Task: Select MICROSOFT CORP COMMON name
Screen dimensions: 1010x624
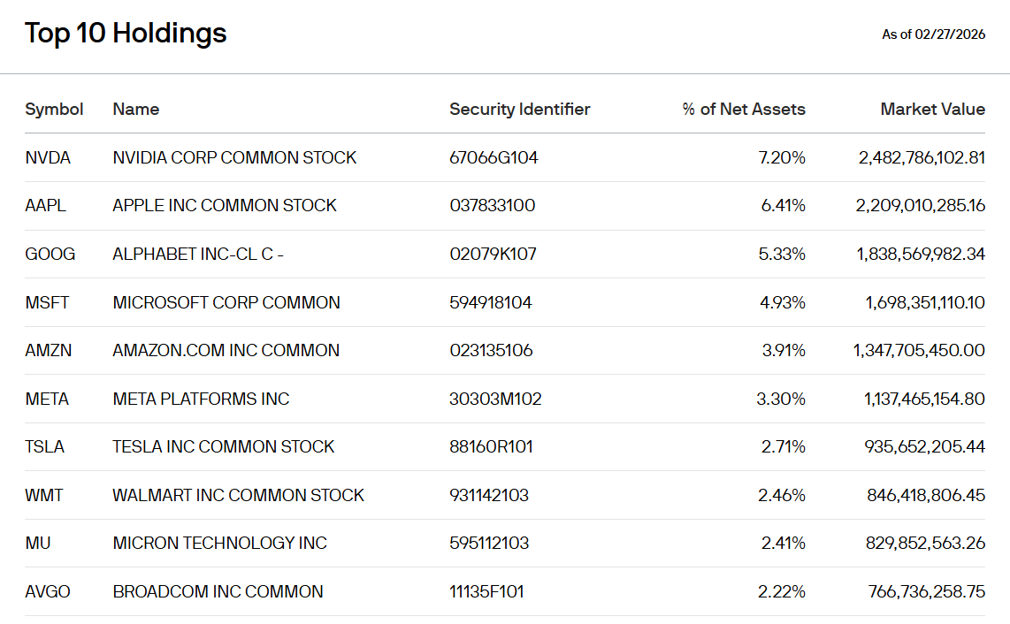Action: [226, 302]
